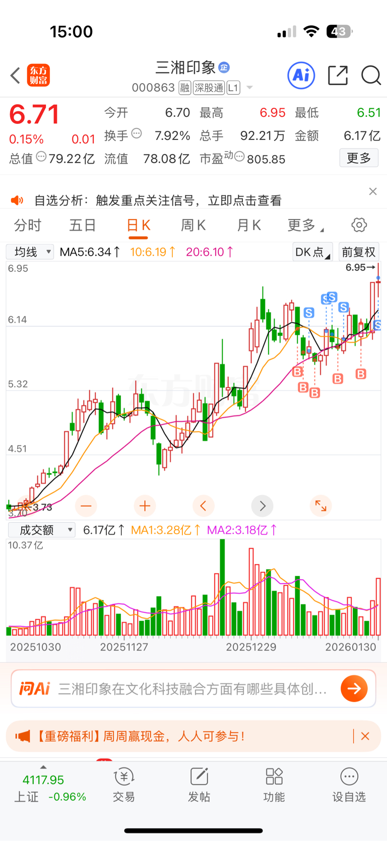Change the 前复权 adjustment setting

tap(359, 252)
